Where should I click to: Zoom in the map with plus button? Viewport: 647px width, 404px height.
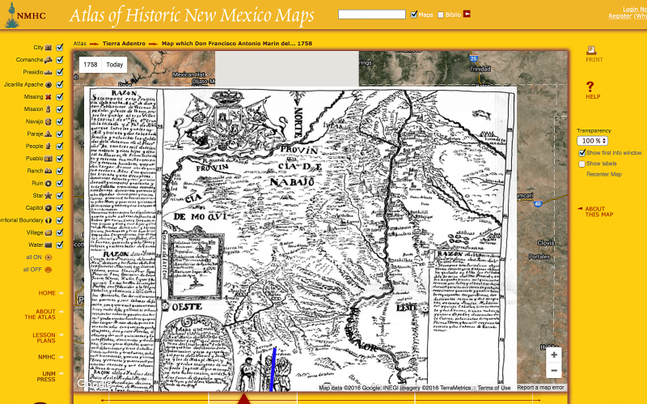click(x=554, y=355)
